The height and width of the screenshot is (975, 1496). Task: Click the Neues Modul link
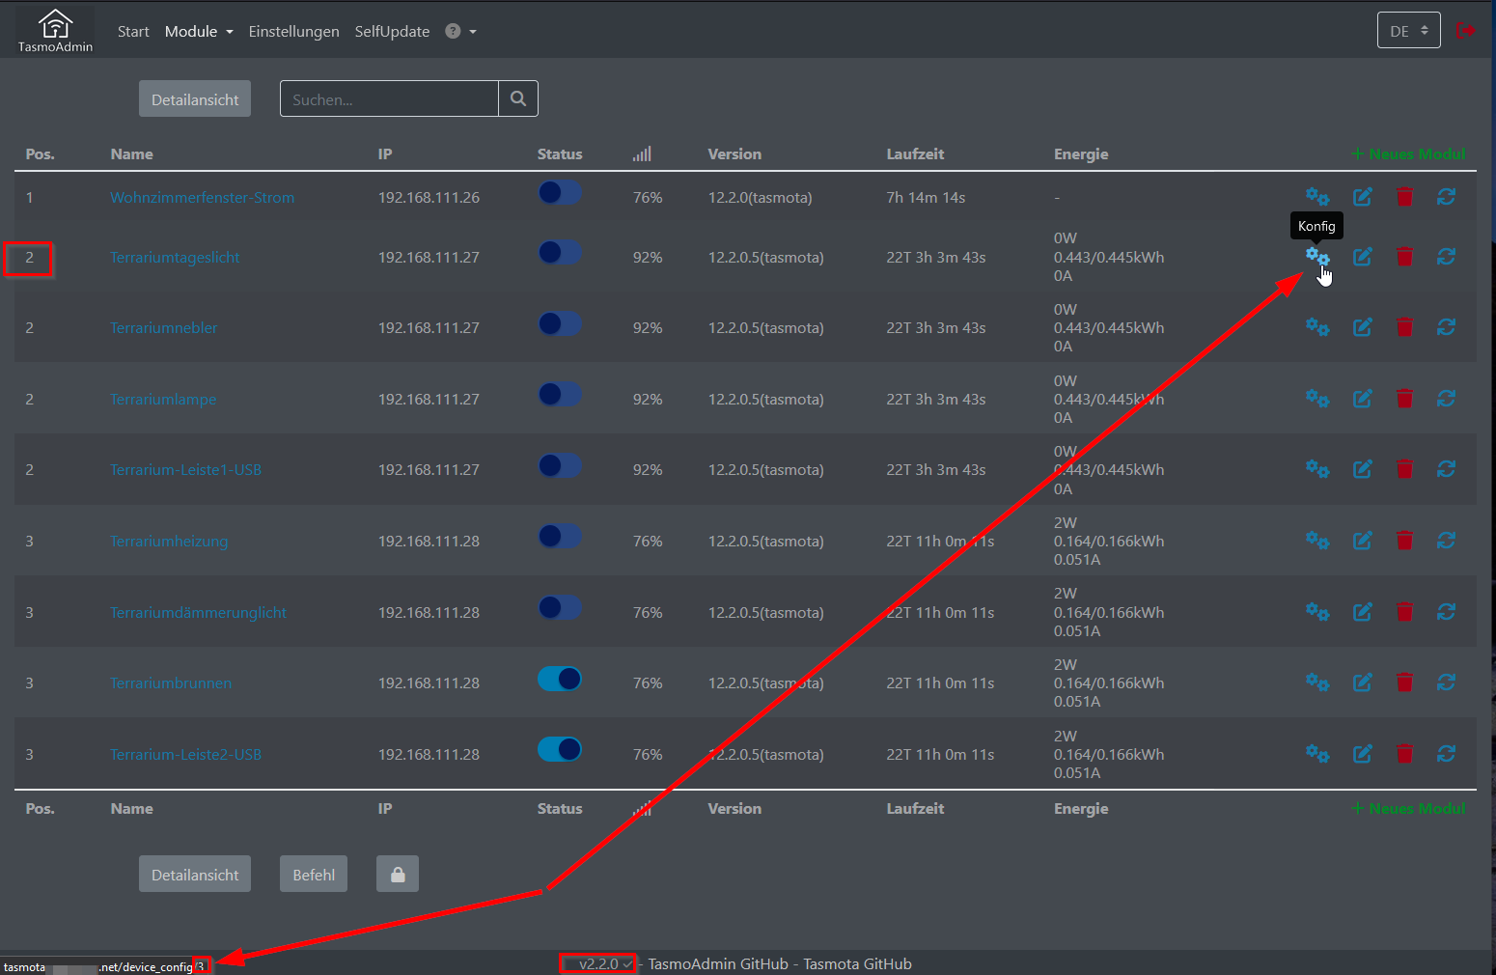[1406, 153]
